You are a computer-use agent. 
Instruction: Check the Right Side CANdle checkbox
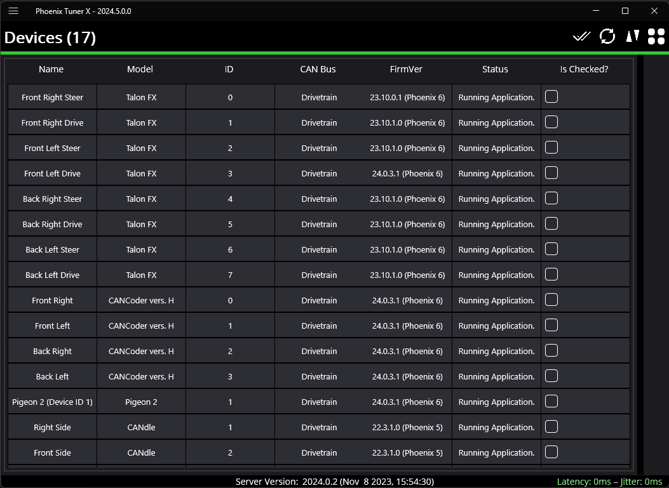coord(551,426)
